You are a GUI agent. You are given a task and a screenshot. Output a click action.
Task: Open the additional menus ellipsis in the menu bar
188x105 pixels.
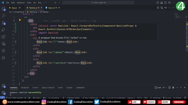[x=46, y=3]
